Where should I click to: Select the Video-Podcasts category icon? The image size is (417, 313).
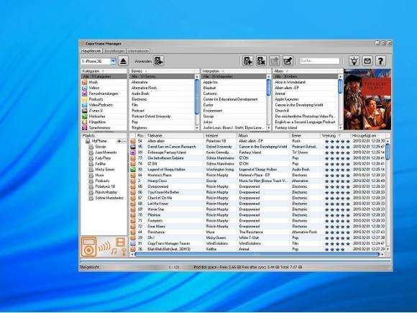click(85, 105)
